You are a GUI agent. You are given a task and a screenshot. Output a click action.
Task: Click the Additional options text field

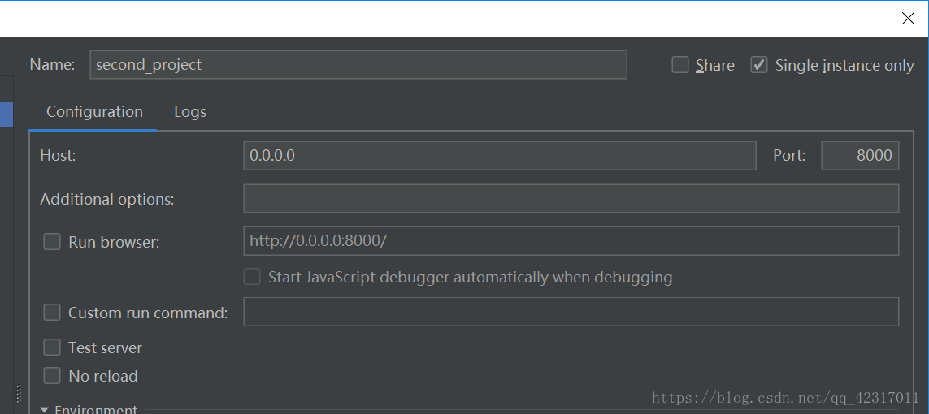[x=571, y=198]
